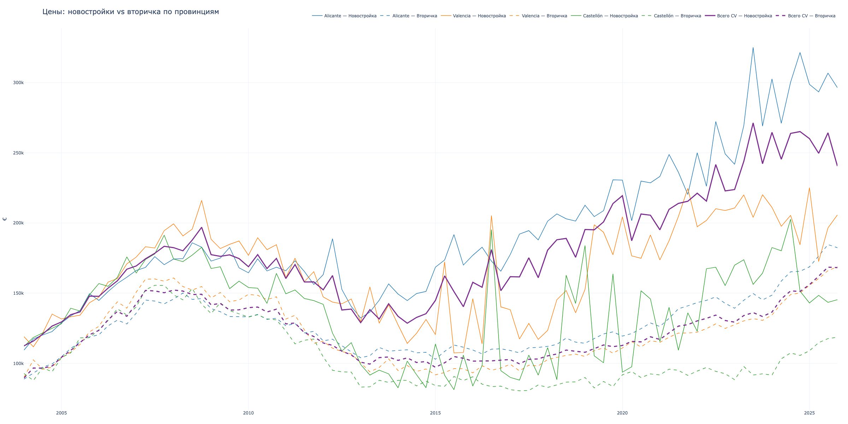Toggle Alicante — Новостройка legend entry
The height and width of the screenshot is (424, 848).
[350, 16]
